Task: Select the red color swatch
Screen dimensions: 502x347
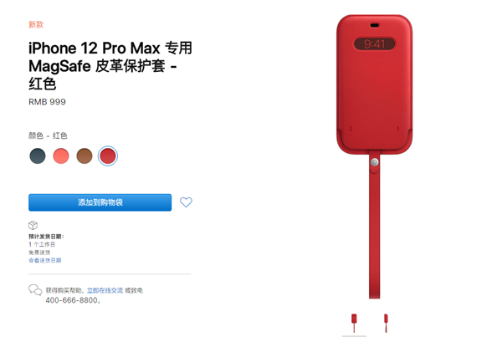Action: tap(108, 156)
